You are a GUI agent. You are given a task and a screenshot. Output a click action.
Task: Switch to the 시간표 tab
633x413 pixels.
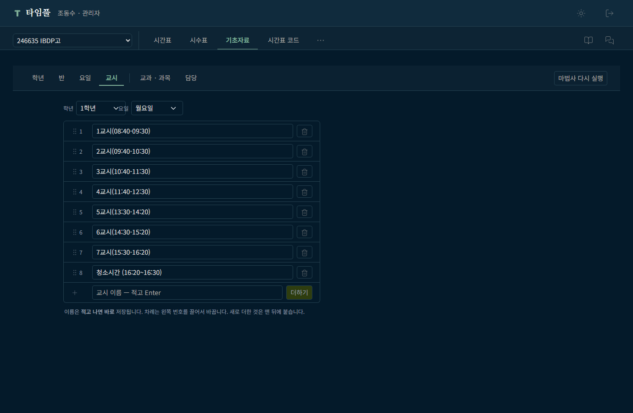pyautogui.click(x=162, y=40)
